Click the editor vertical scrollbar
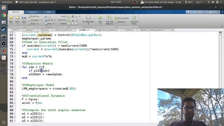224x126 pixels. pos(220,60)
